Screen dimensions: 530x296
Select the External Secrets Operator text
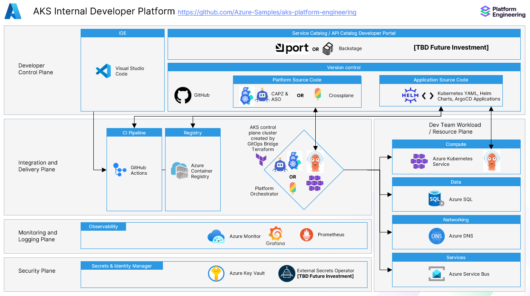click(x=325, y=271)
